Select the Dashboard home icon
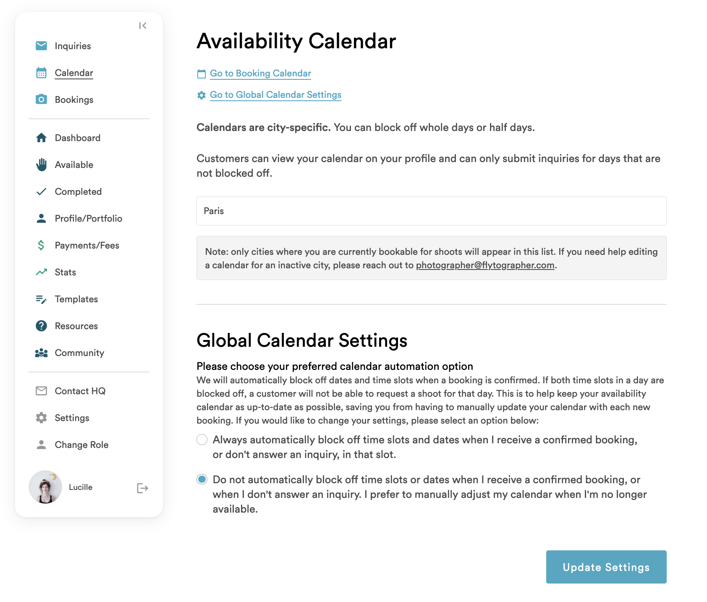The width and height of the screenshot is (707, 602). pyautogui.click(x=41, y=138)
